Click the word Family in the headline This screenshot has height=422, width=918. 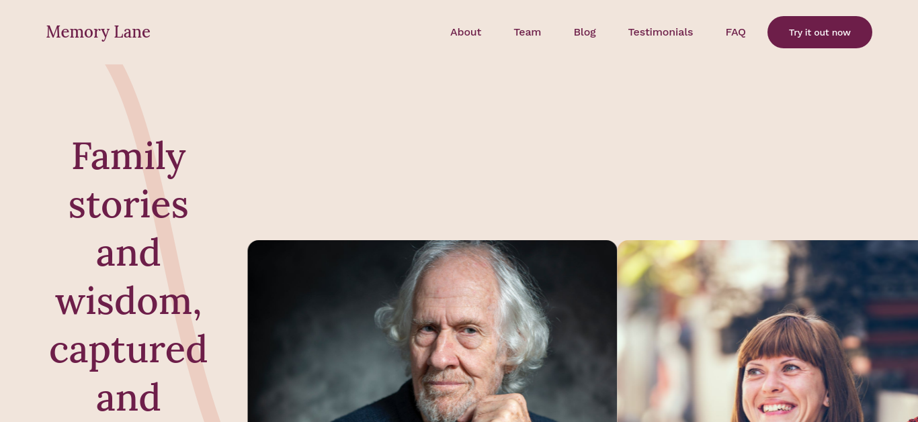click(128, 156)
